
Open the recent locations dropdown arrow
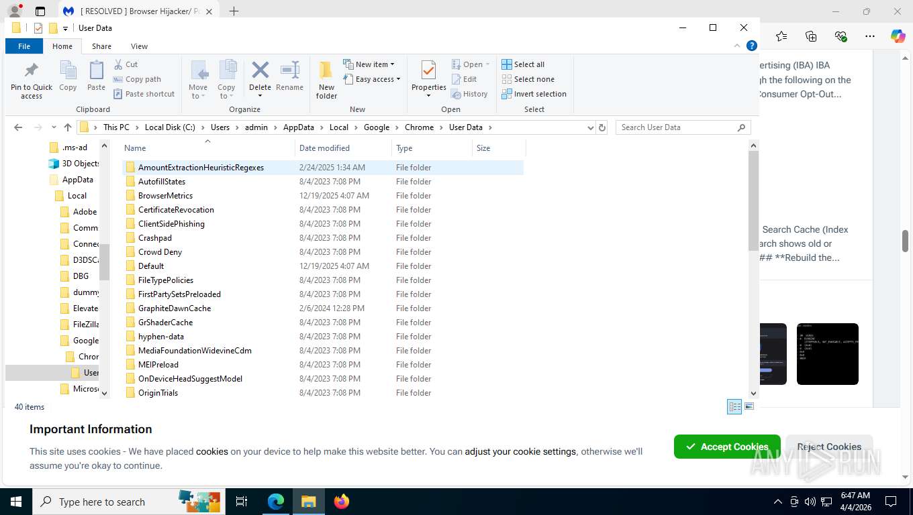(55, 127)
